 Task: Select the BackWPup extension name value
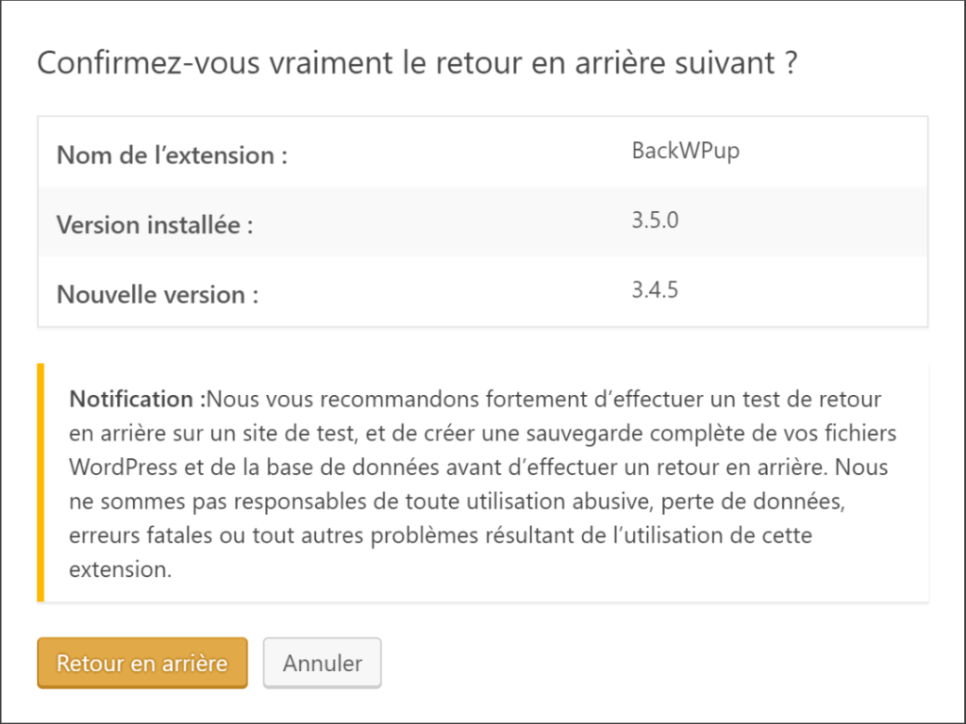(x=686, y=151)
